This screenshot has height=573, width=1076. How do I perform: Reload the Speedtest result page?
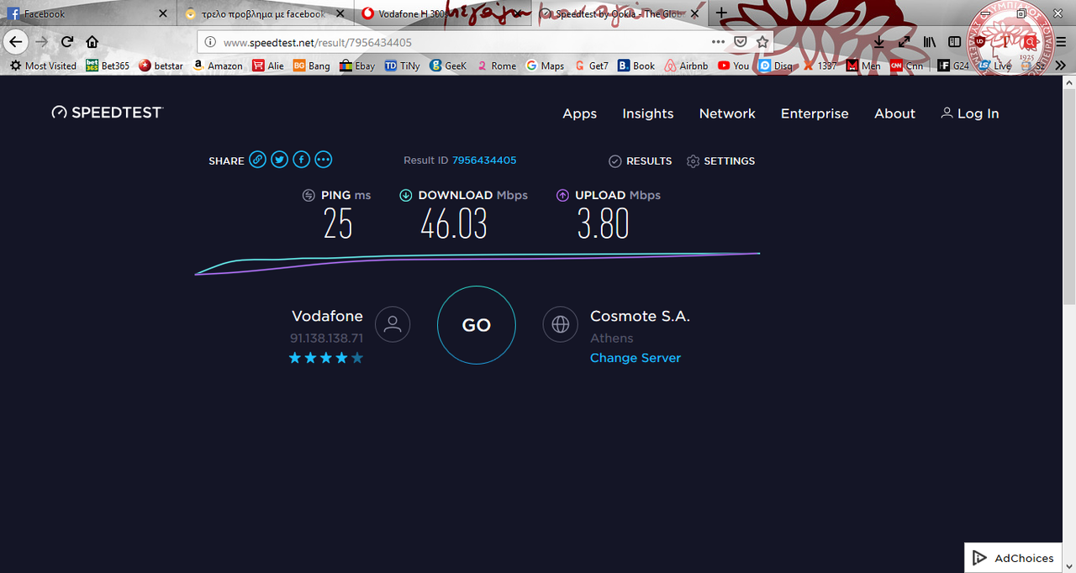[x=67, y=42]
